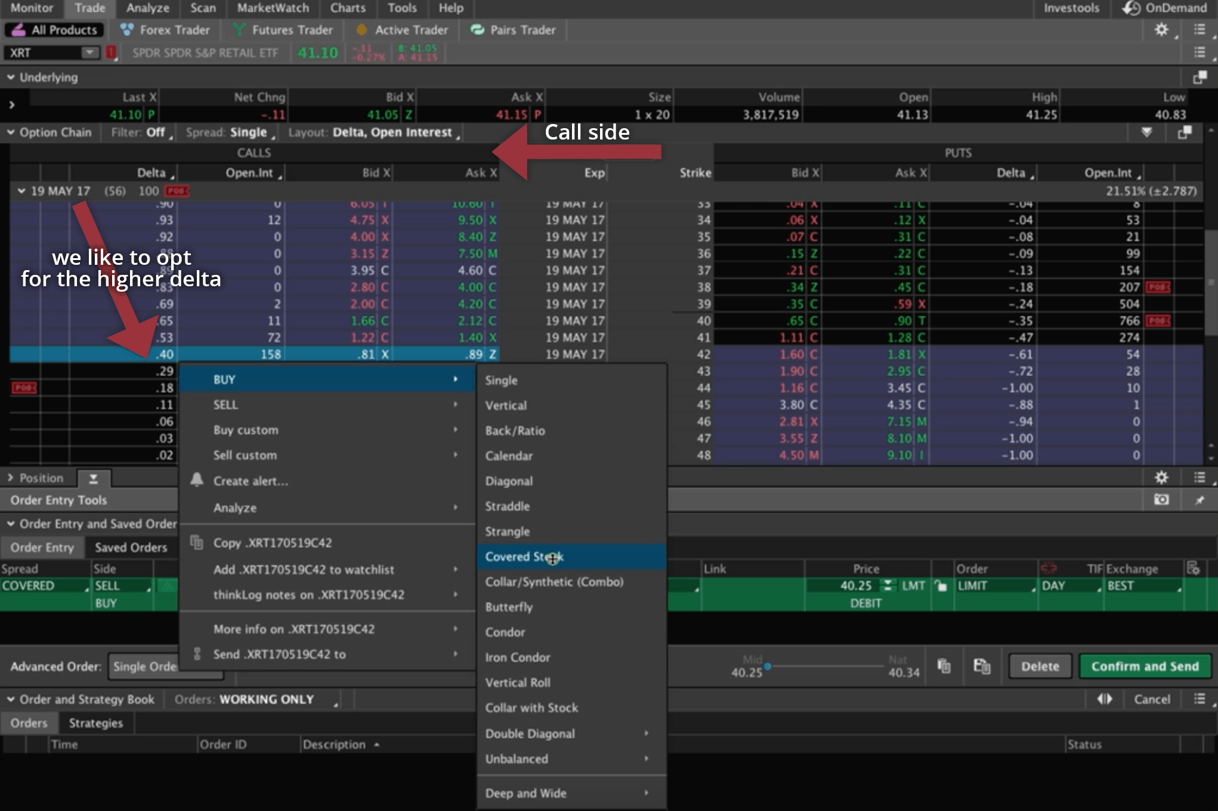
Task: Choose Iron Condor from the submenu
Action: click(x=571, y=657)
